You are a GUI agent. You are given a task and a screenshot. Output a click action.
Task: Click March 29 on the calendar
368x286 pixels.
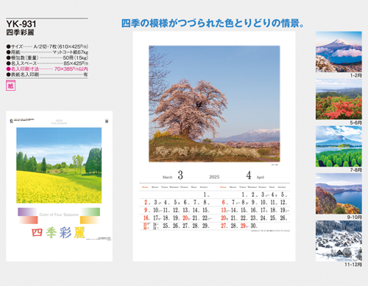[x=205, y=226]
